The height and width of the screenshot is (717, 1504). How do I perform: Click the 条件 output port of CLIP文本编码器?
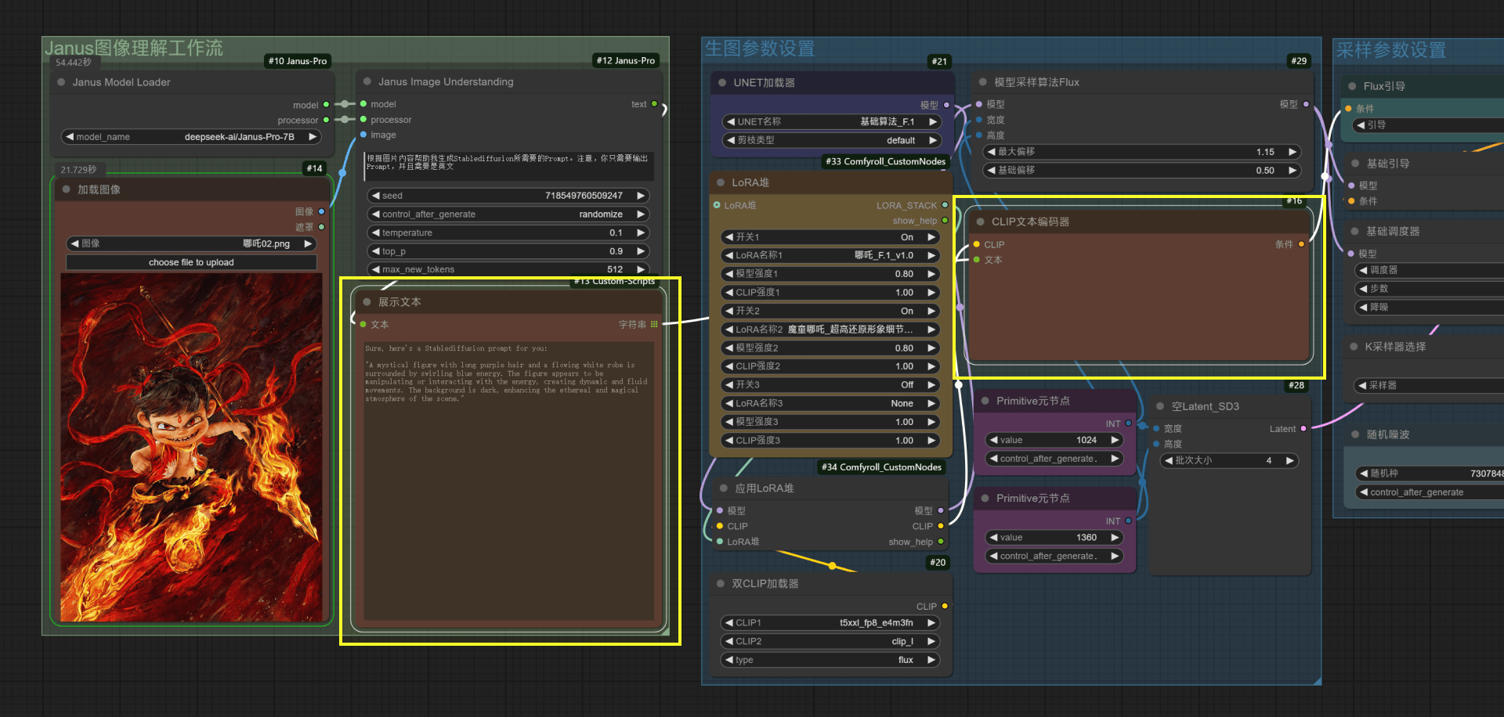[x=1301, y=244]
